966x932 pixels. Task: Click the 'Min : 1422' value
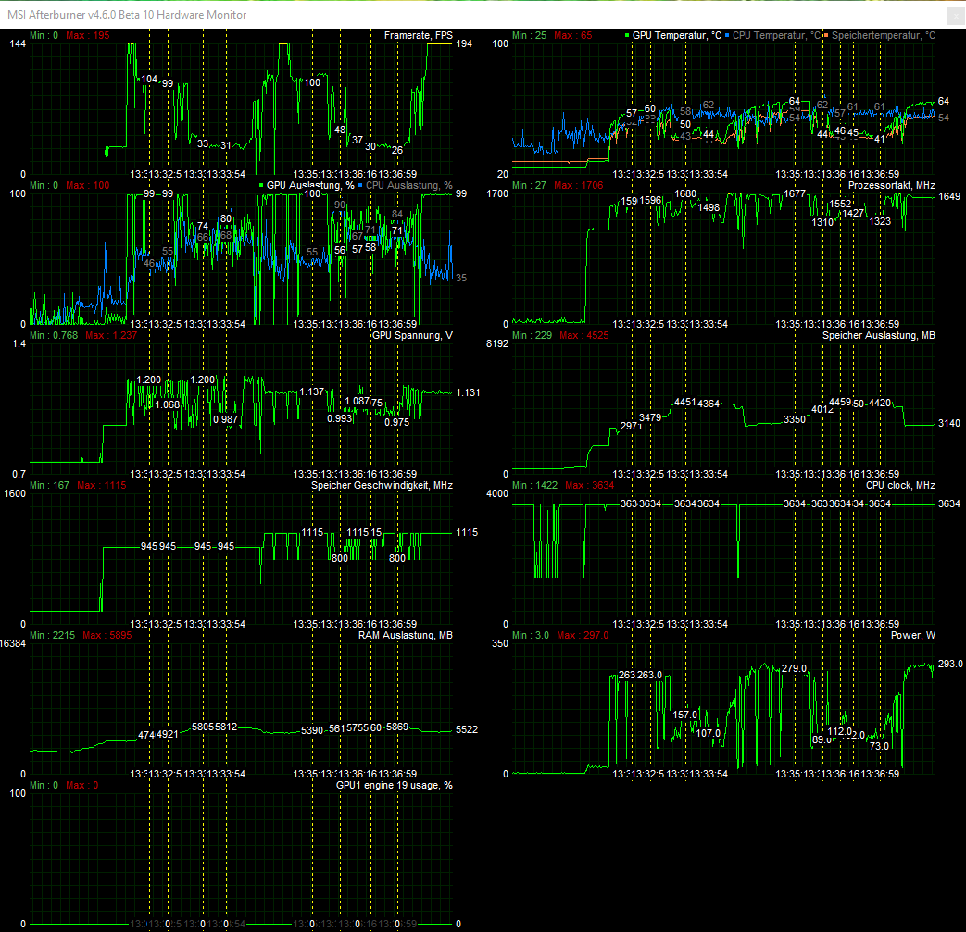[x=534, y=485]
